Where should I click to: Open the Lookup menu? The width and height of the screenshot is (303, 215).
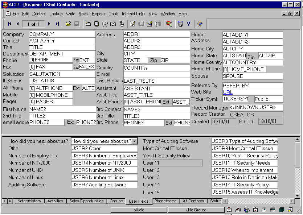56,14
